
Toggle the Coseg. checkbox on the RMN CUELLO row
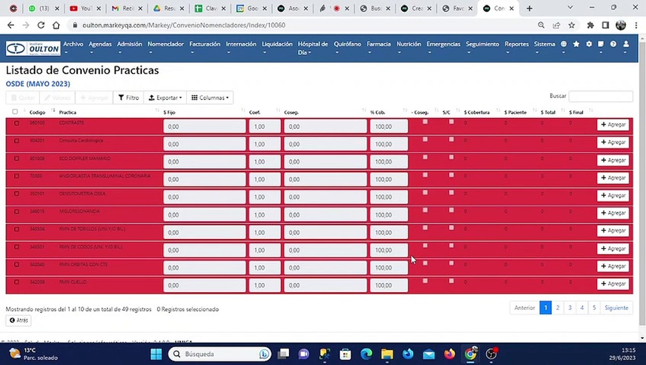coord(425,280)
